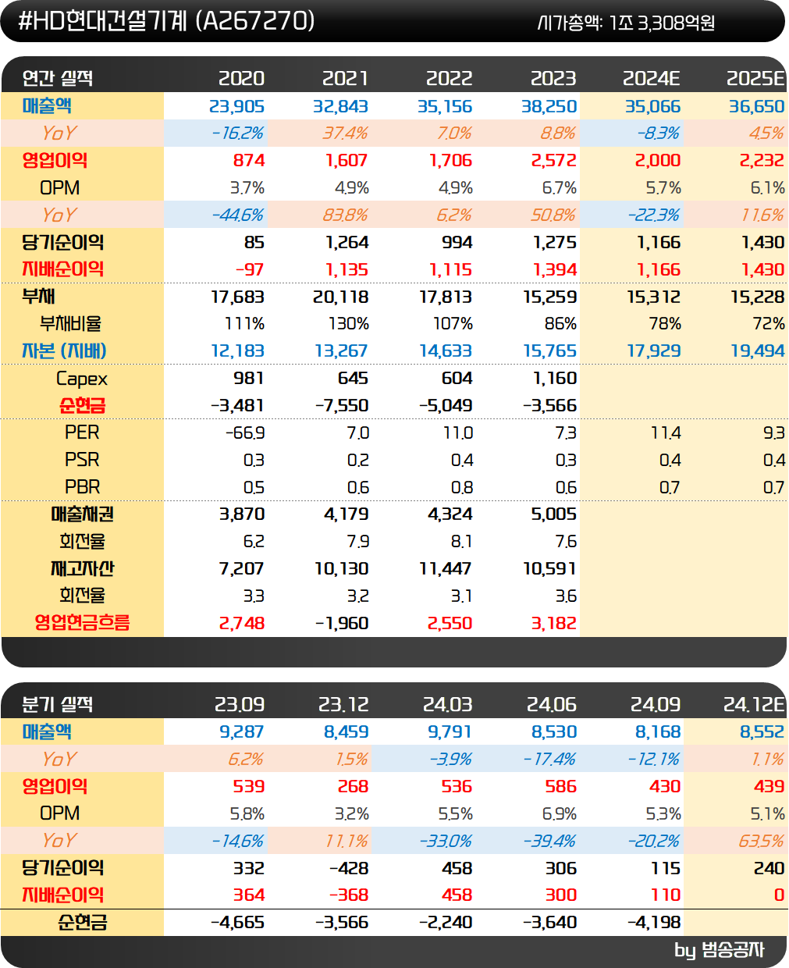
Task: Select the 연간 실적 header label
Action: point(58,78)
